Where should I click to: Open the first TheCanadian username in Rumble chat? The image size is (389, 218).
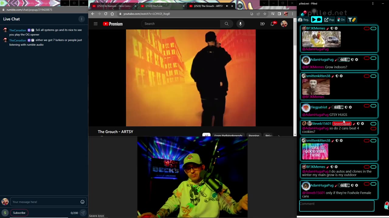coord(18,30)
